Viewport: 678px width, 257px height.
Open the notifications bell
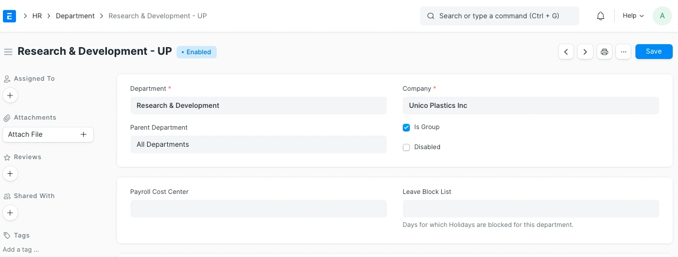pos(601,16)
